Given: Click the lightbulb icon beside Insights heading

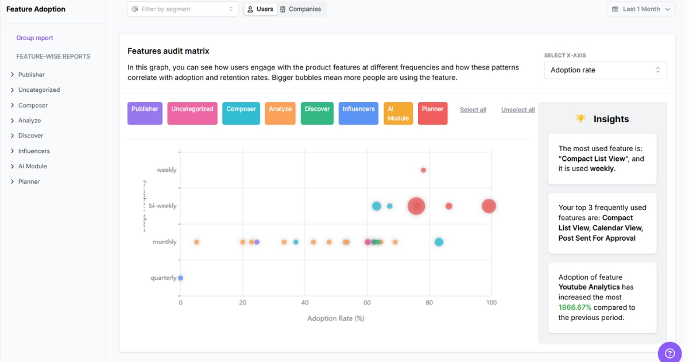Looking at the screenshot, I should click(580, 118).
